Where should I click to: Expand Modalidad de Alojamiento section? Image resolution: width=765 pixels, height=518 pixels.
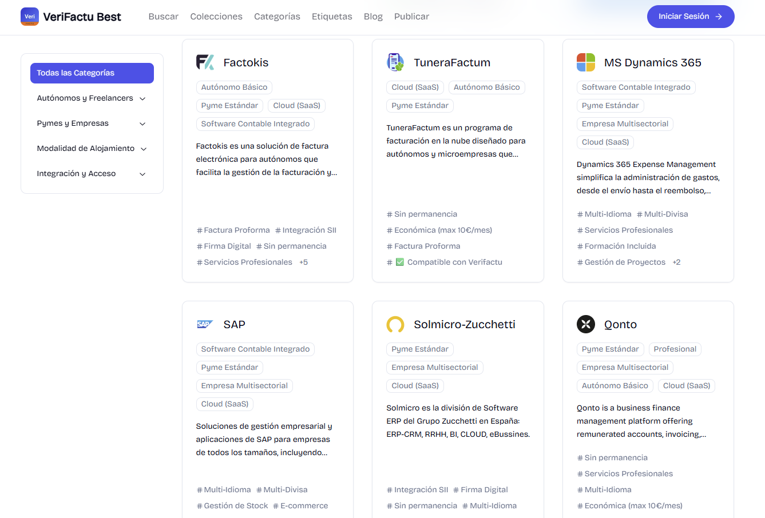tap(92, 149)
